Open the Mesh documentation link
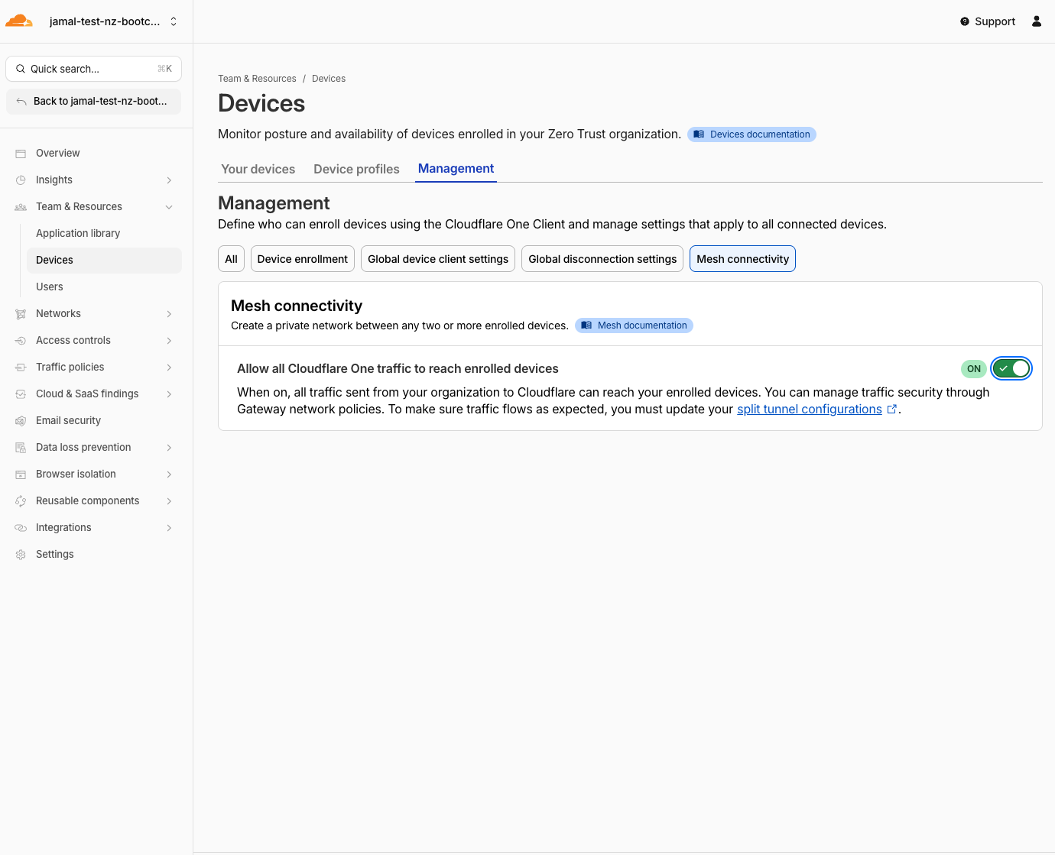 point(634,325)
